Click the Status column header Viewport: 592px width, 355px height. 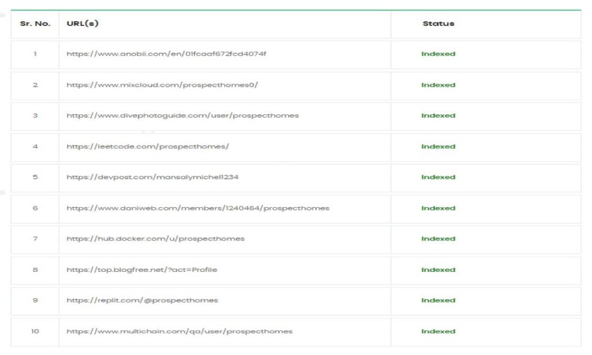[438, 23]
